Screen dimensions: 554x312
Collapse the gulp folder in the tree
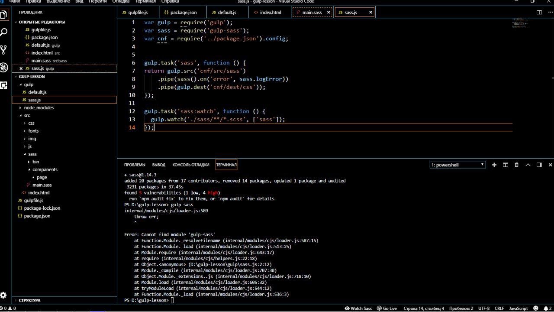point(29,84)
